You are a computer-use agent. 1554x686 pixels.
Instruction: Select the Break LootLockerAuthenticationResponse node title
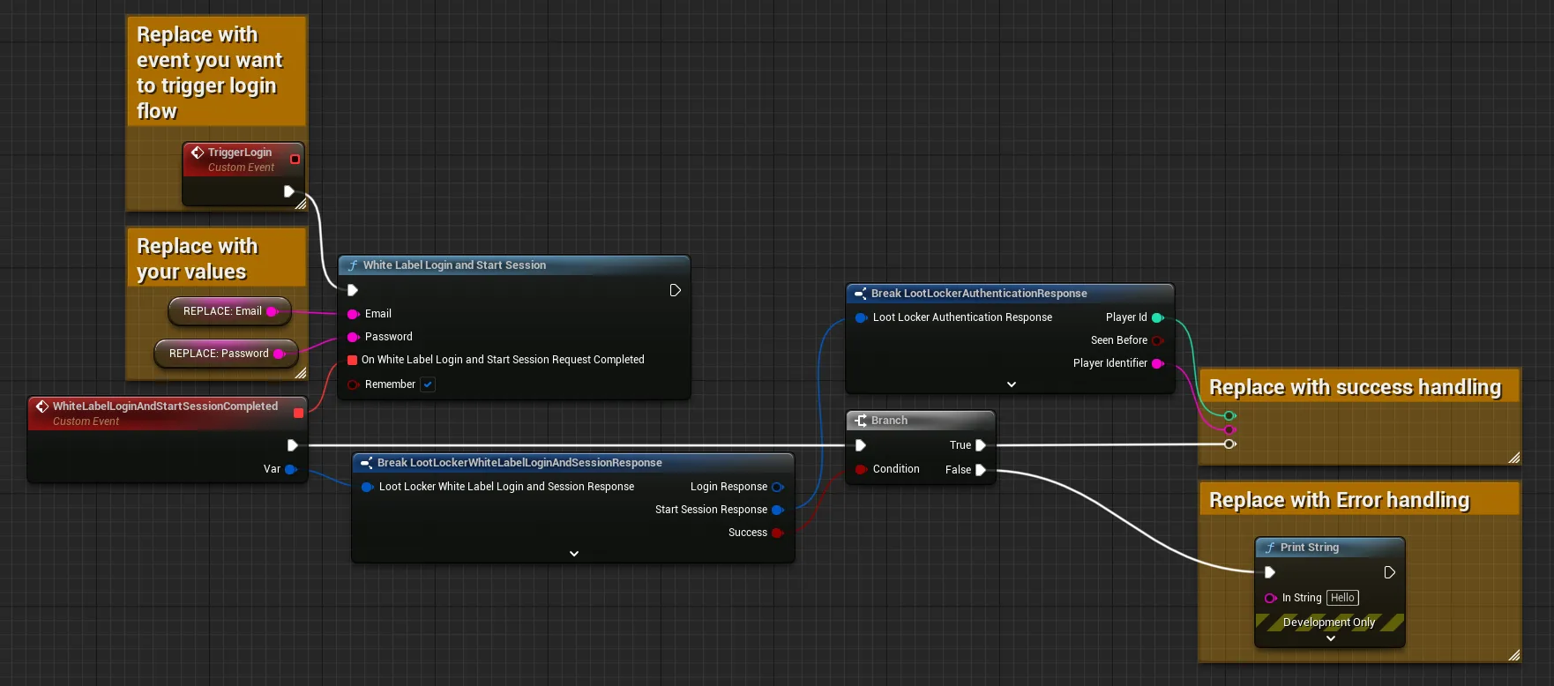click(979, 294)
